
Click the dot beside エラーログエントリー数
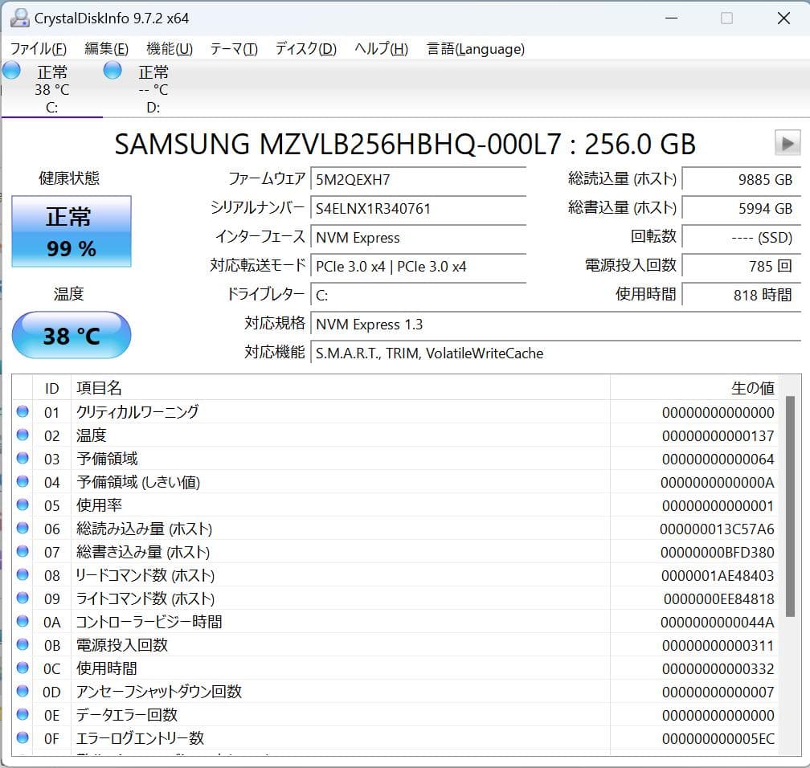23,738
